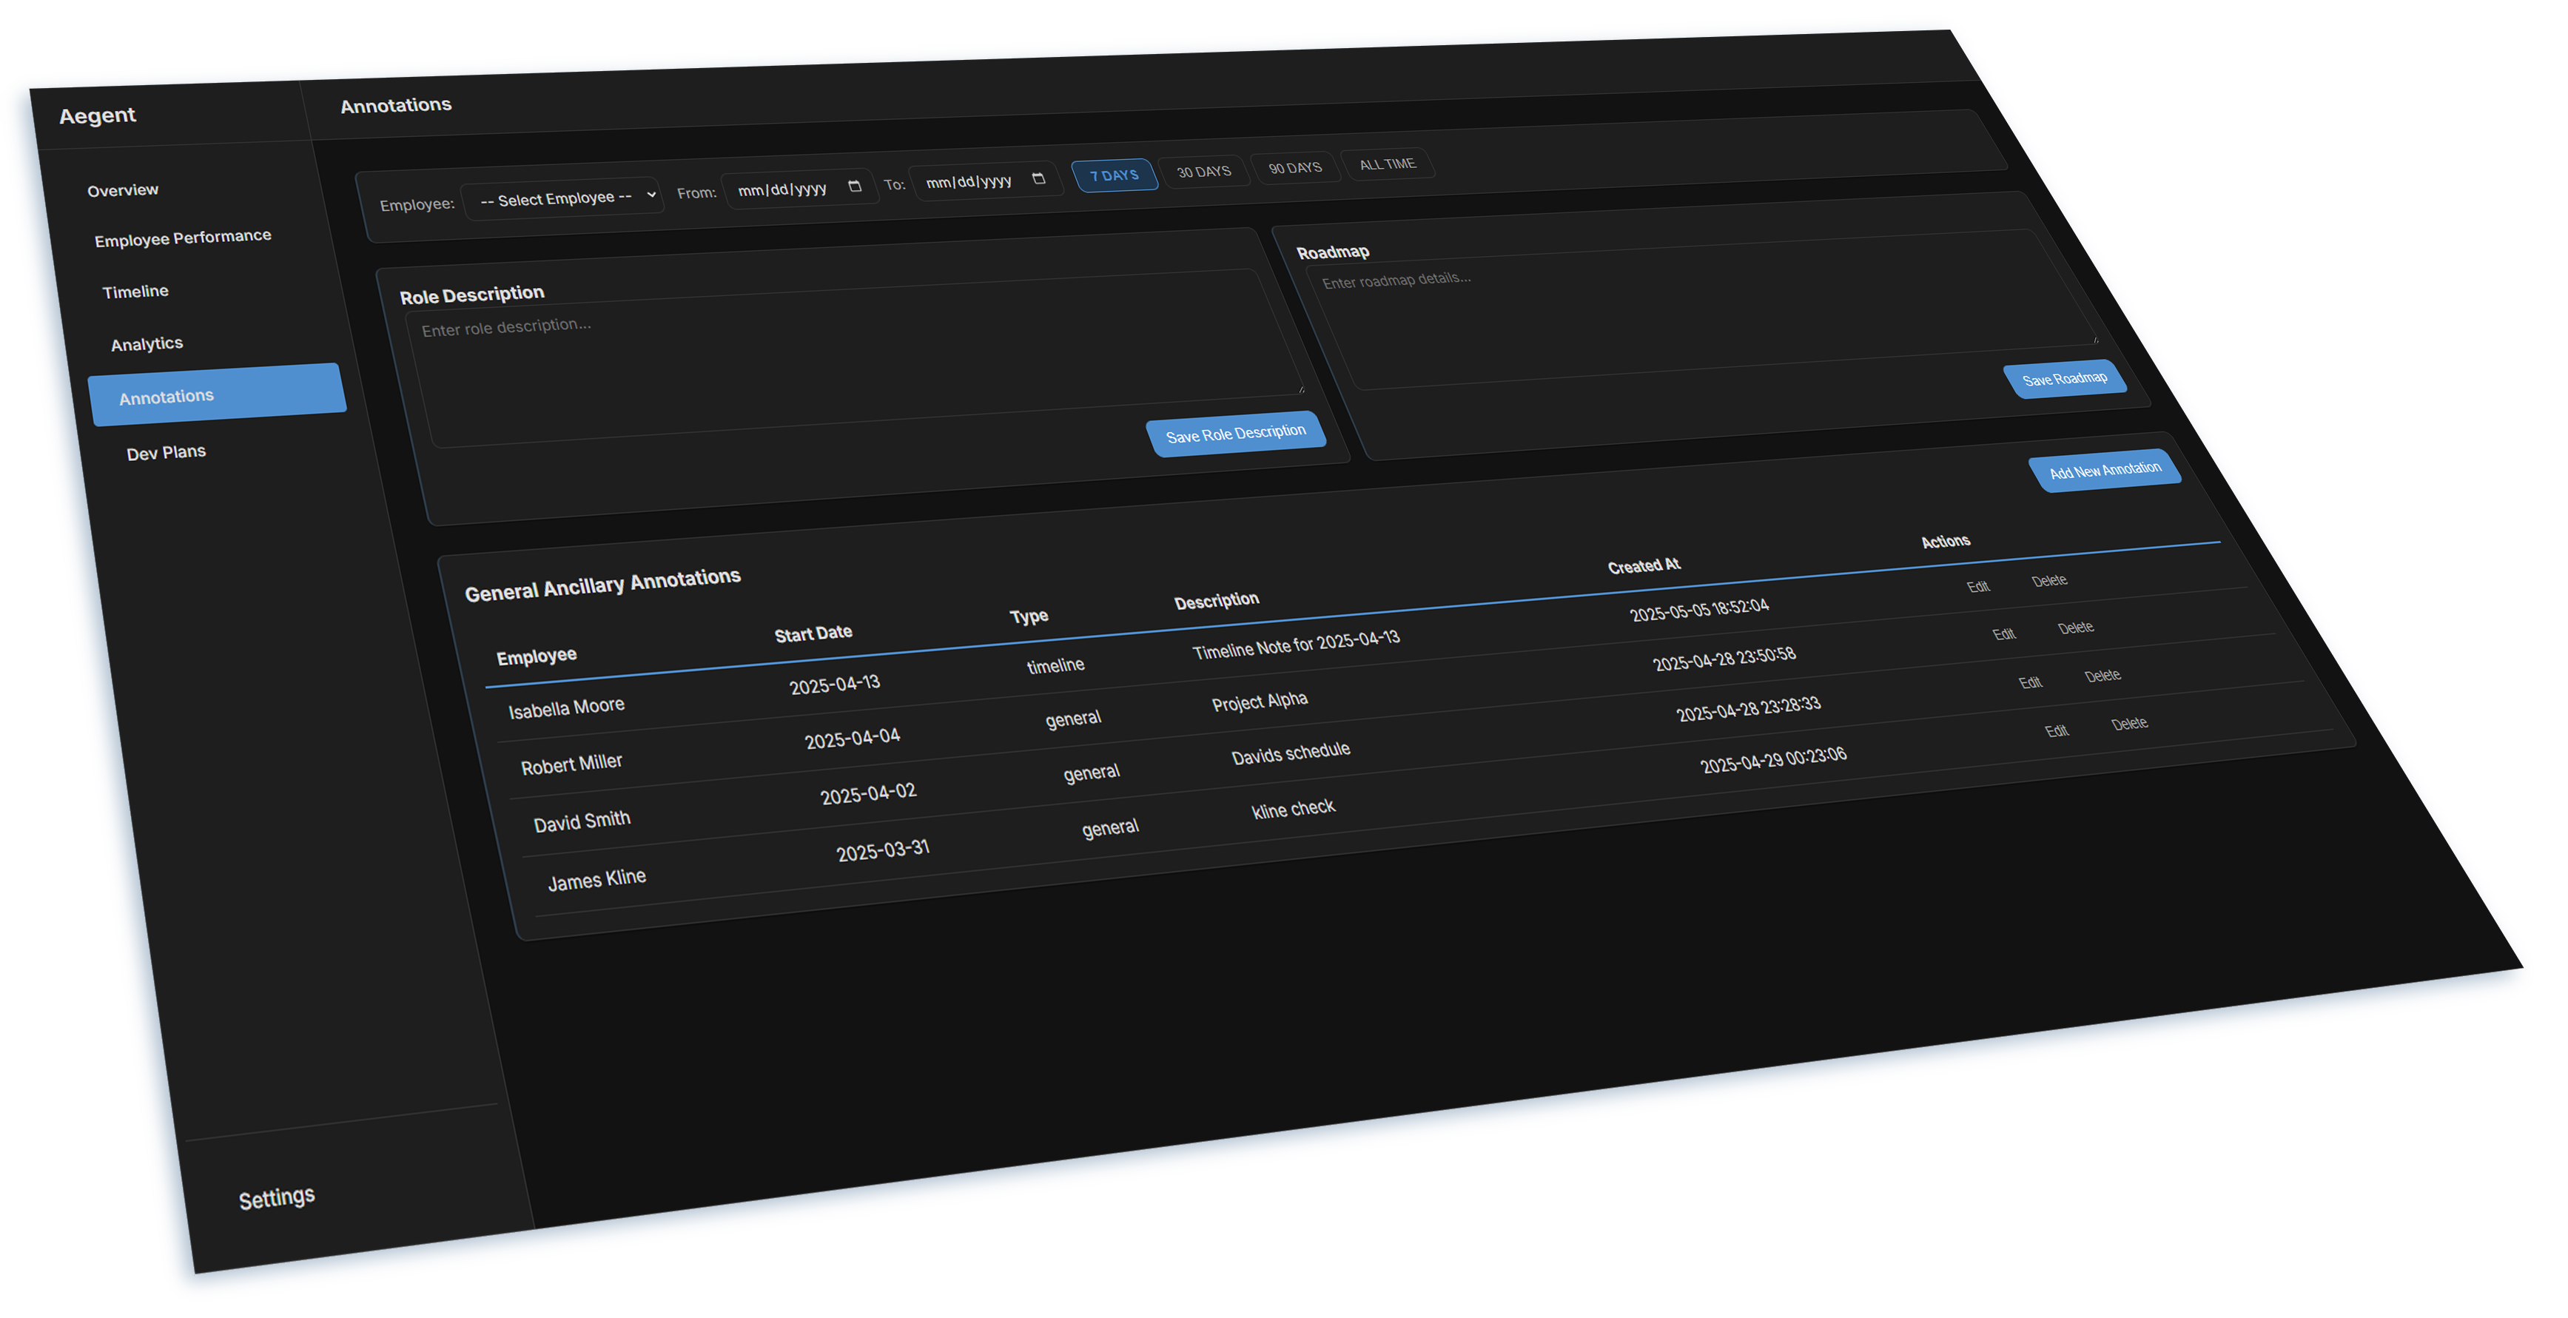Select the 7 DAYS time filter
This screenshot has width=2568, height=1318.
[1115, 175]
